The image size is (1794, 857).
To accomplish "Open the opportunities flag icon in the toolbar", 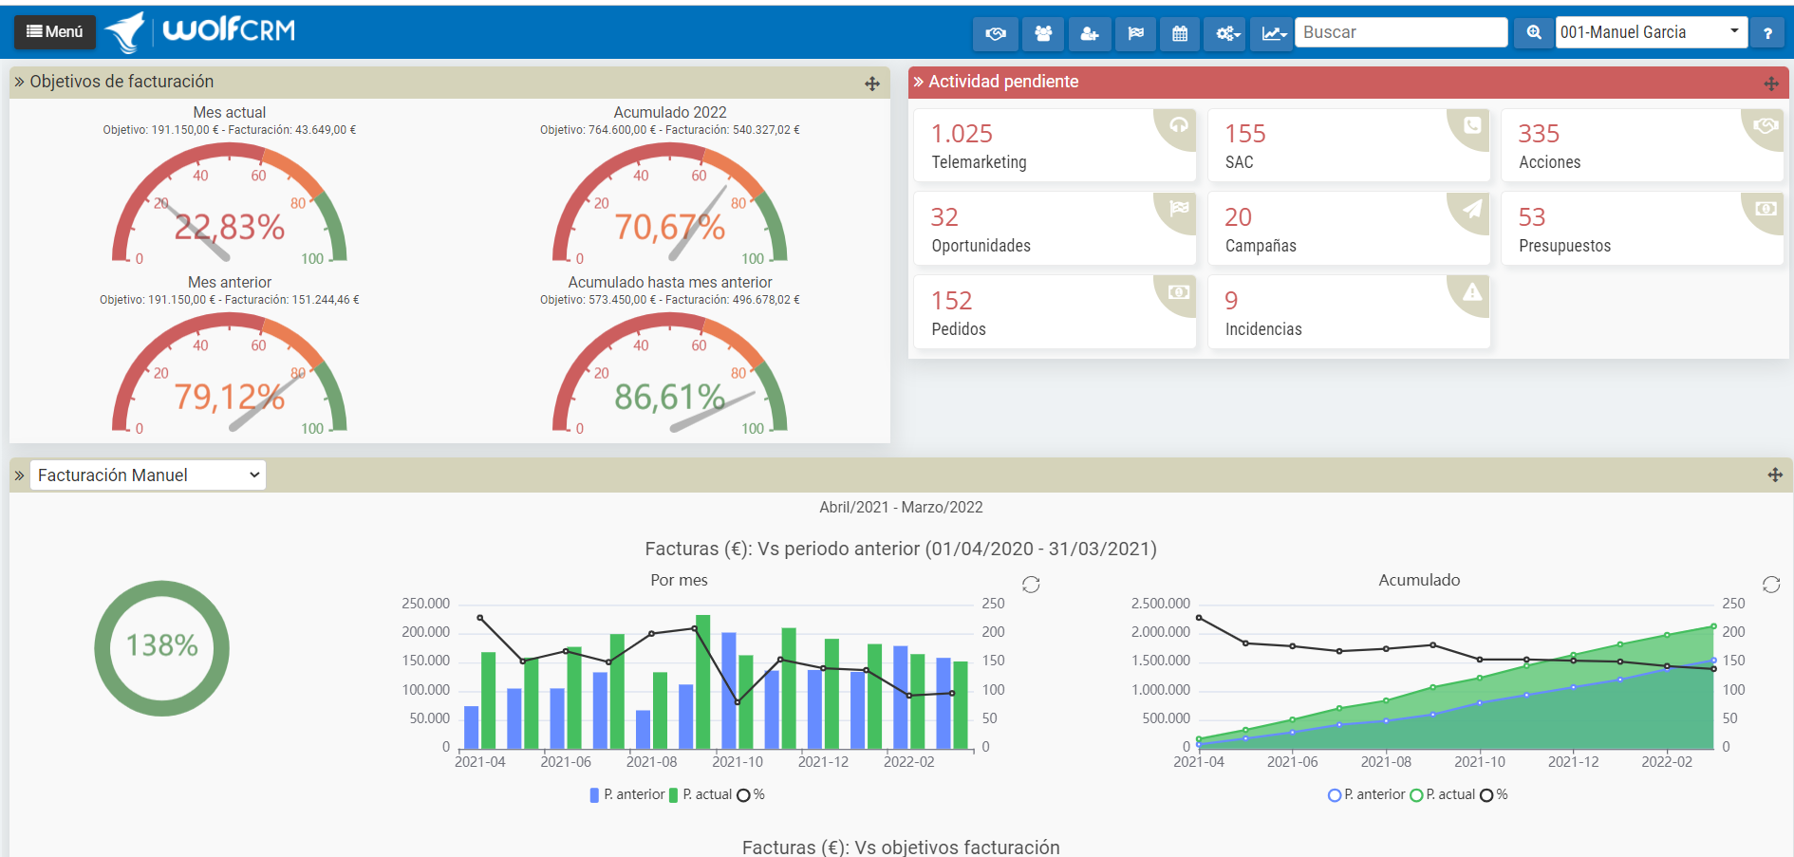I will coord(1136,32).
